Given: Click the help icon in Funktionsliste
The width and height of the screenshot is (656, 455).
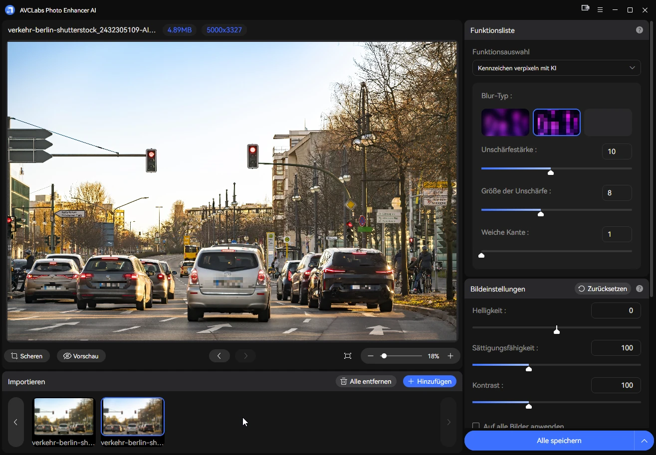Looking at the screenshot, I should click(639, 30).
